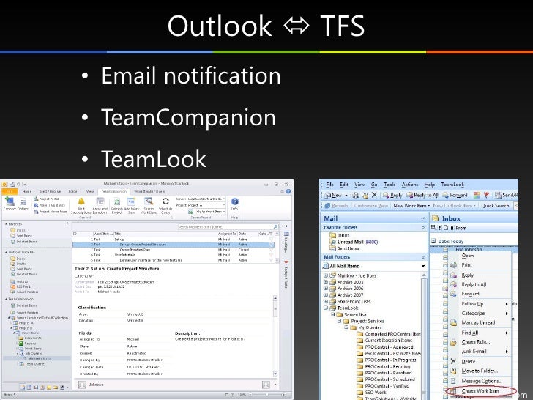
Task: Select the TeamCompanion ribbon tab
Action: click(114, 191)
